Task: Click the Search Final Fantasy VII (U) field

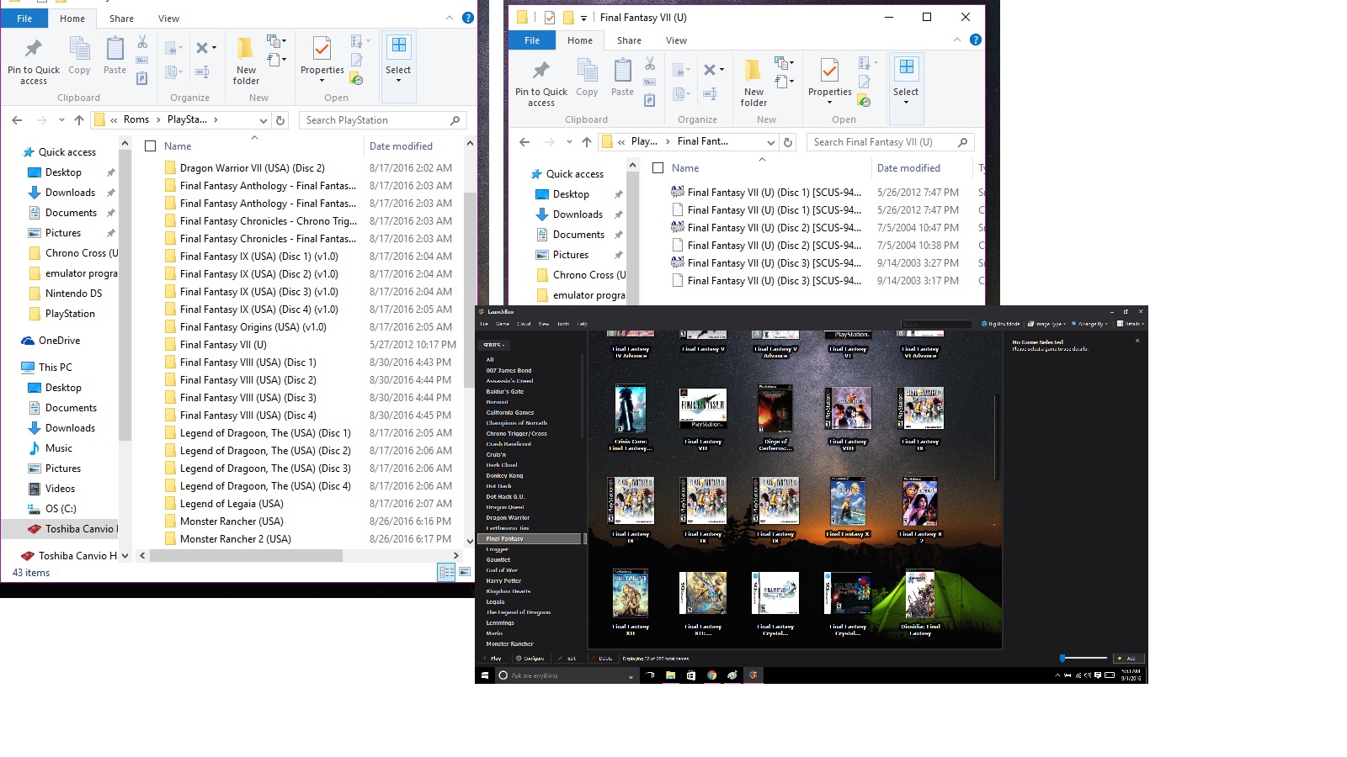Action: tap(890, 142)
